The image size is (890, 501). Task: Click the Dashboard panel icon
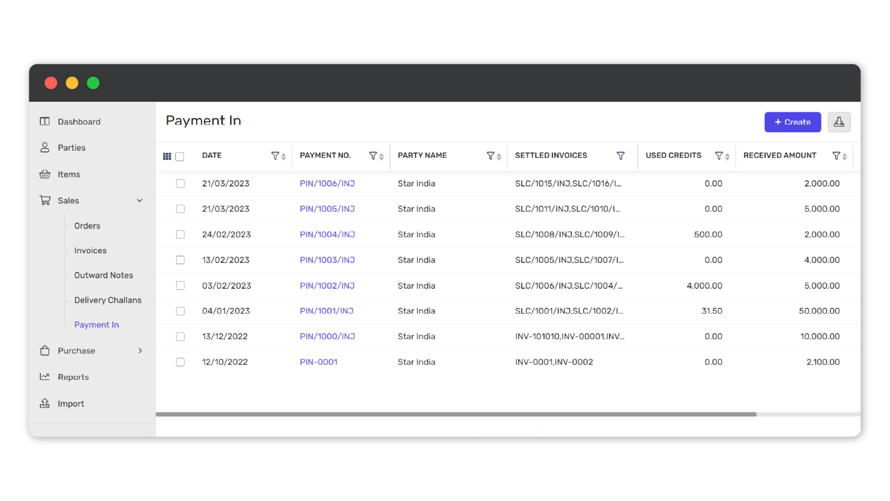point(44,121)
